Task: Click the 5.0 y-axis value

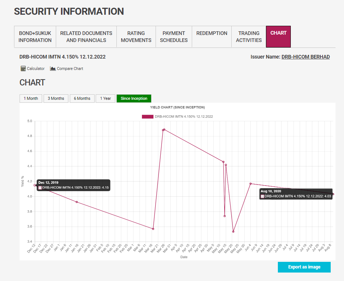Action: [30, 121]
